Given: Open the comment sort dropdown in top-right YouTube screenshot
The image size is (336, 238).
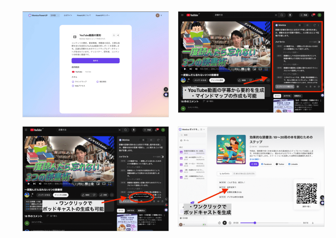Looking at the screenshot, I should [x=208, y=101].
